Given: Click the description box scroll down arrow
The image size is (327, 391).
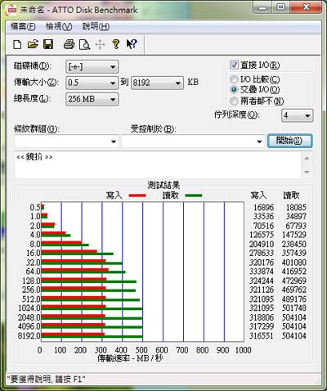Looking at the screenshot, I should (x=307, y=172).
